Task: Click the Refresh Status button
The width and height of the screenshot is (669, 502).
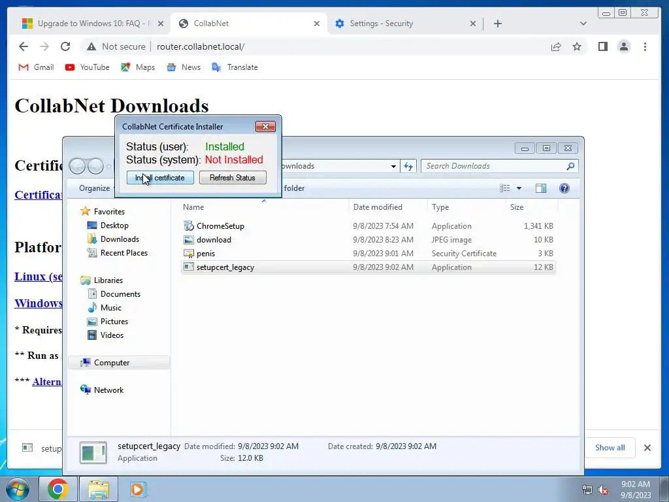Action: [233, 178]
